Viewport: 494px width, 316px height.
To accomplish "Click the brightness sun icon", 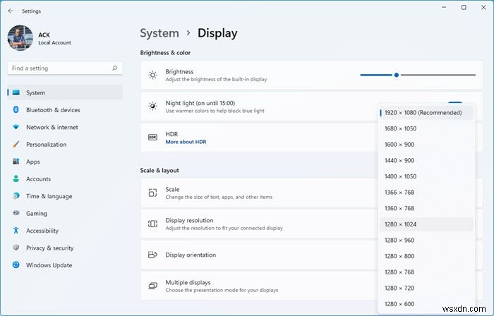I will tap(153, 75).
